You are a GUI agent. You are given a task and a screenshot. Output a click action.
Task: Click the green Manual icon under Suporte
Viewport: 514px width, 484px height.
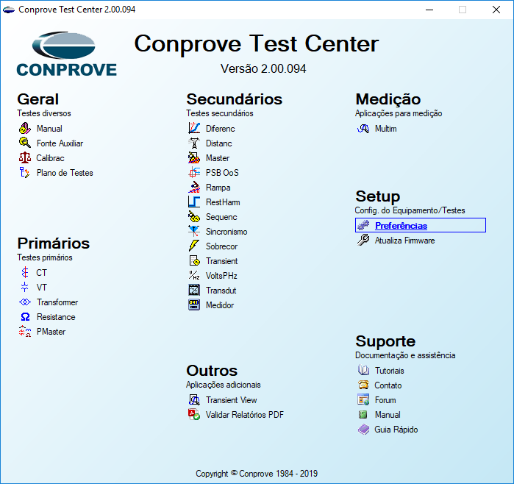click(363, 414)
